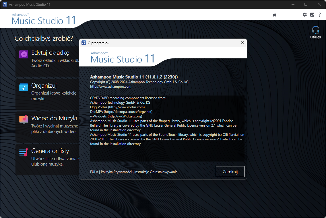This screenshot has width=326, height=218.
Task: Click "Organizuj łatwo kolekcję muzyki." description
Action: (x=54, y=96)
